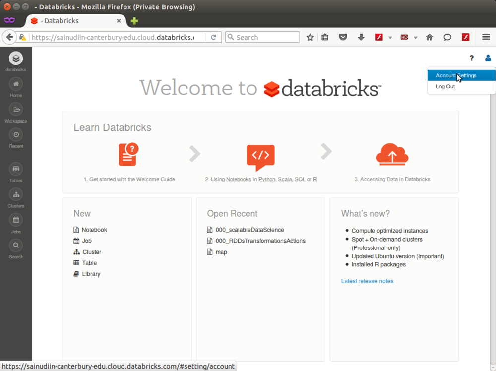Click 'Accessing Data in Databricks' text
Image resolution: width=496 pixels, height=371 pixels.
(x=392, y=180)
